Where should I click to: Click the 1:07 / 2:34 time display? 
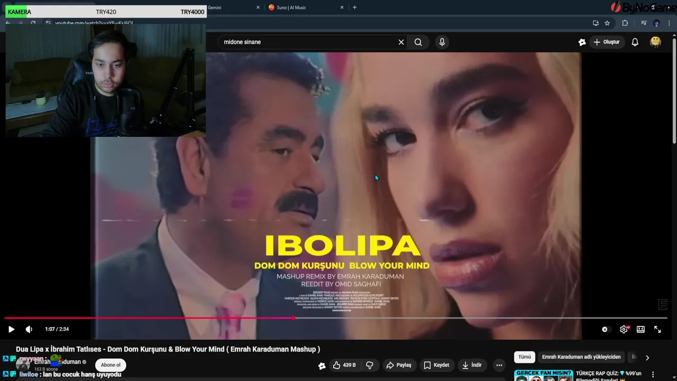[x=57, y=329]
